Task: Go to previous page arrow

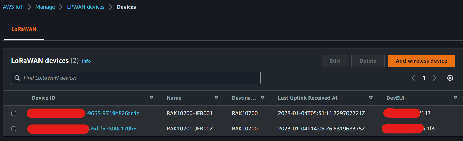Action: click(x=413, y=78)
